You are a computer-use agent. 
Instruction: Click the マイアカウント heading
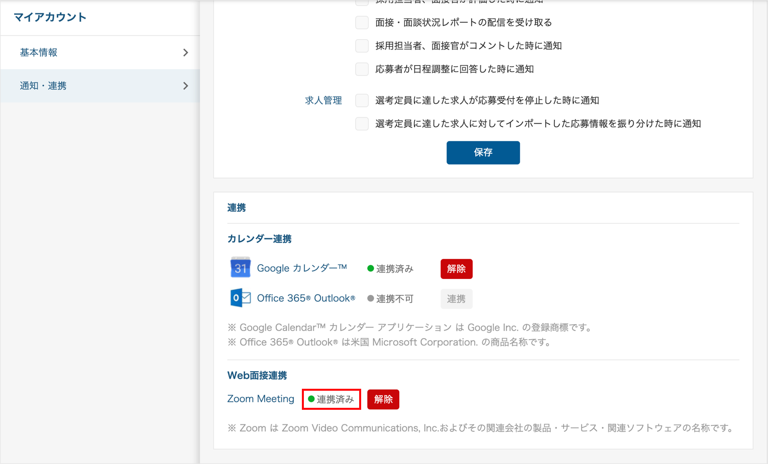pyautogui.click(x=50, y=18)
